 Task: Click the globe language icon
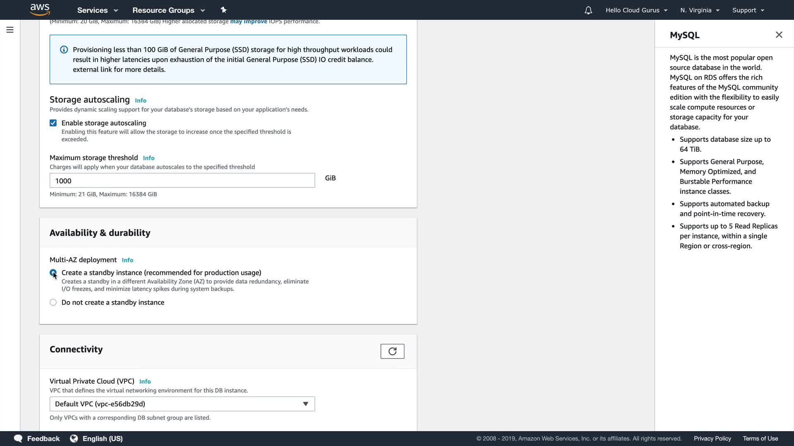point(74,439)
